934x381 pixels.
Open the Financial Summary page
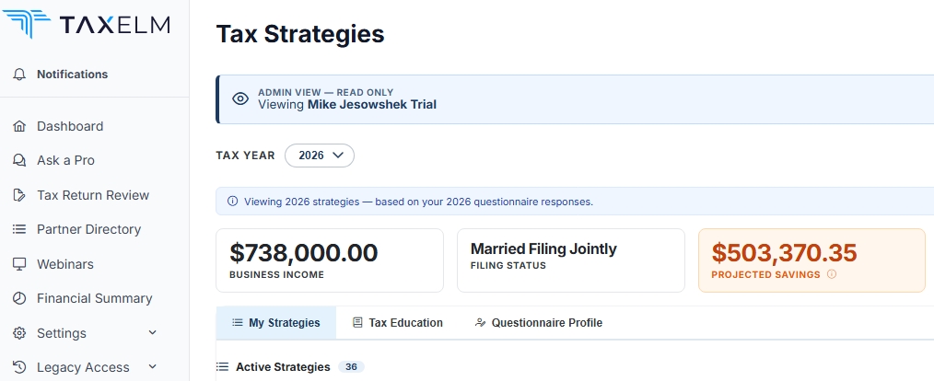95,298
